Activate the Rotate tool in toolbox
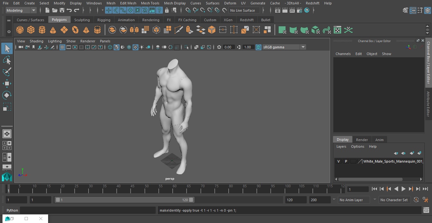 7,95
